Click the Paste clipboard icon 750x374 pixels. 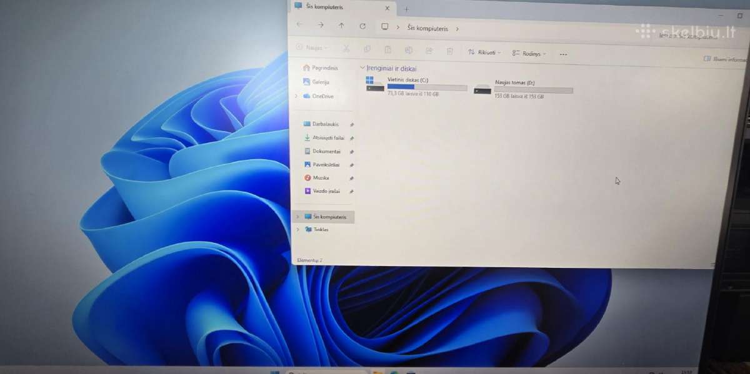click(x=387, y=49)
